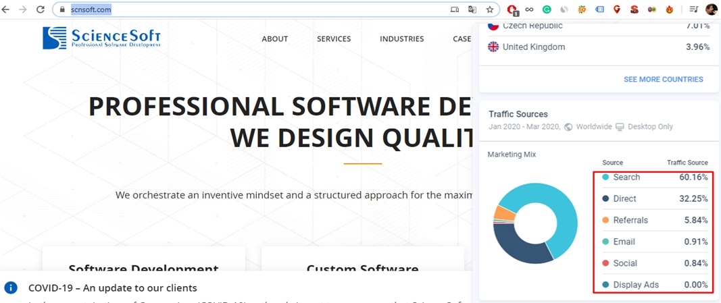Viewport: 721px width, 303px height.
Task: Open the ABOUT menu
Action: click(x=275, y=39)
